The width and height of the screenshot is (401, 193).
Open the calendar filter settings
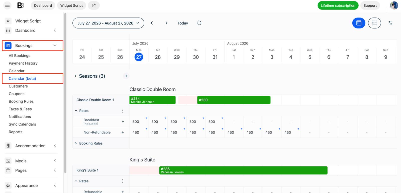[390, 23]
